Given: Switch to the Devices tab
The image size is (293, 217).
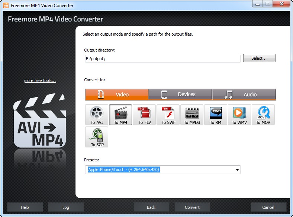Looking at the screenshot, I should 180,95.
